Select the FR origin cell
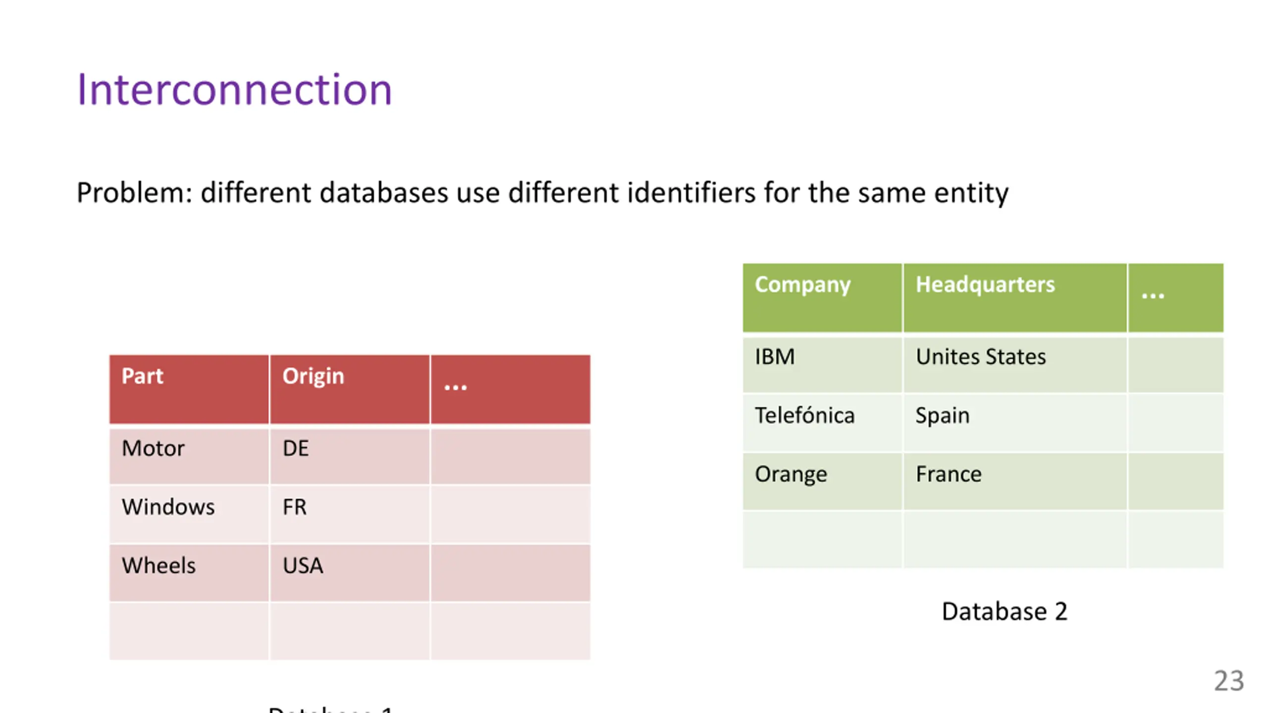Image resolution: width=1268 pixels, height=713 pixels. (350, 514)
